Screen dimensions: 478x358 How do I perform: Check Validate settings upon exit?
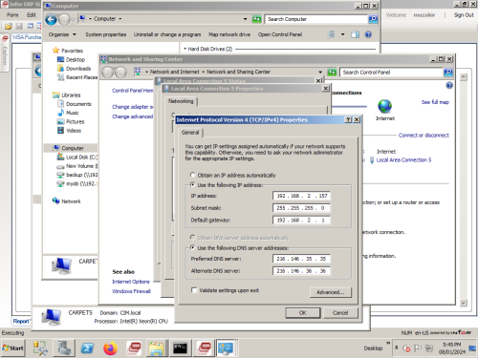[194, 290]
